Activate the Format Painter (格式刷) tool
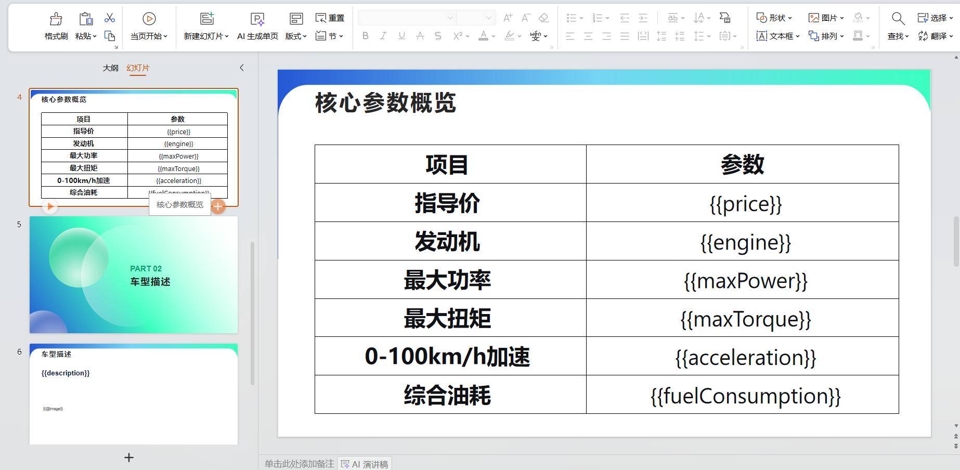The image size is (960, 470). click(56, 27)
